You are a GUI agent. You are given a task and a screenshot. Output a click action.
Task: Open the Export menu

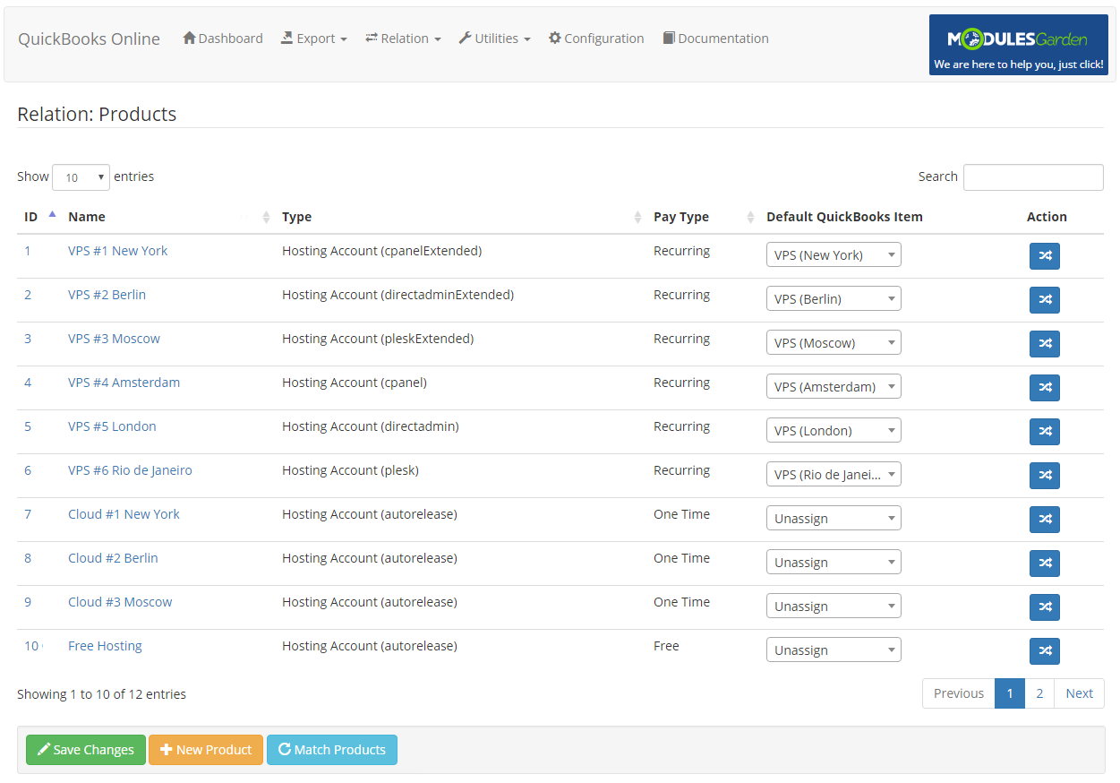(x=314, y=38)
